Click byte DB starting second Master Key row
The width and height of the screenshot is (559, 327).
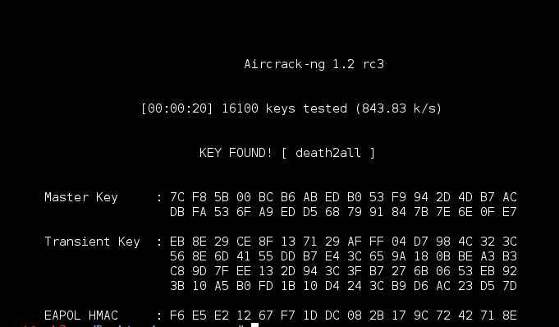(177, 212)
